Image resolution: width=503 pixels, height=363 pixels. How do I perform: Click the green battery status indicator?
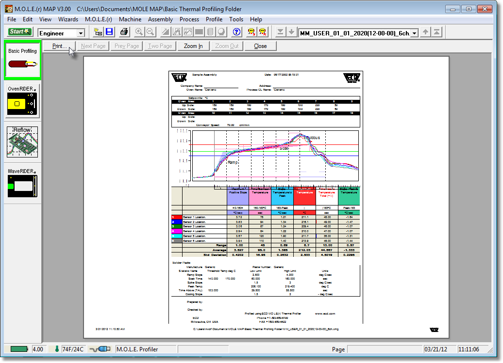click(x=19, y=349)
